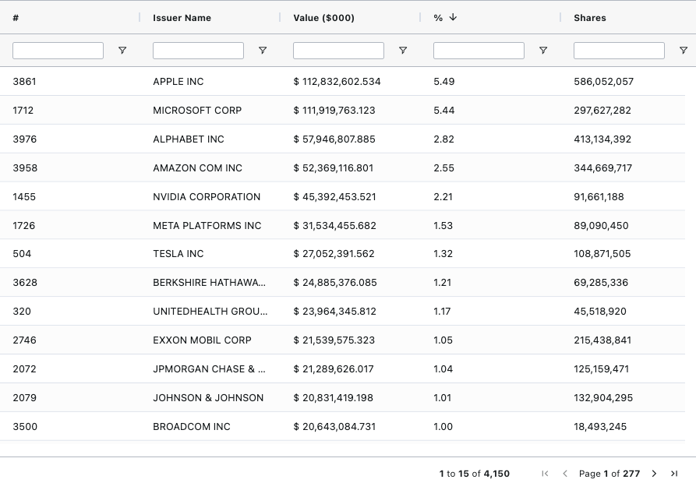Viewport: 696px width, 490px height.
Task: Sort by the % column header
Action: 438,18
